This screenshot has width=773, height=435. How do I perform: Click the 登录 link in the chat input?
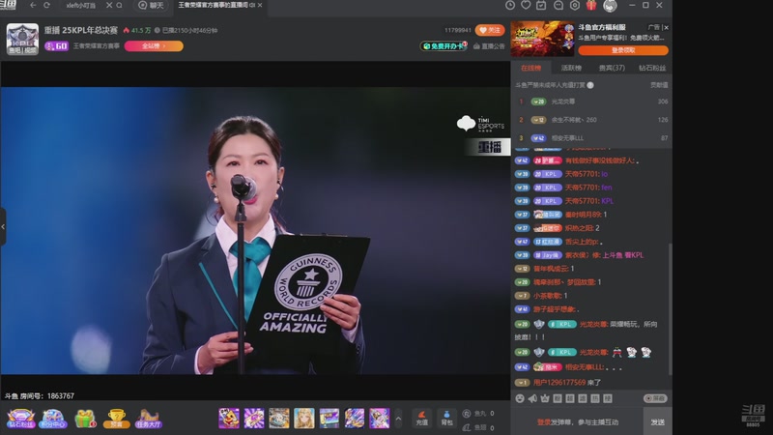[544, 422]
